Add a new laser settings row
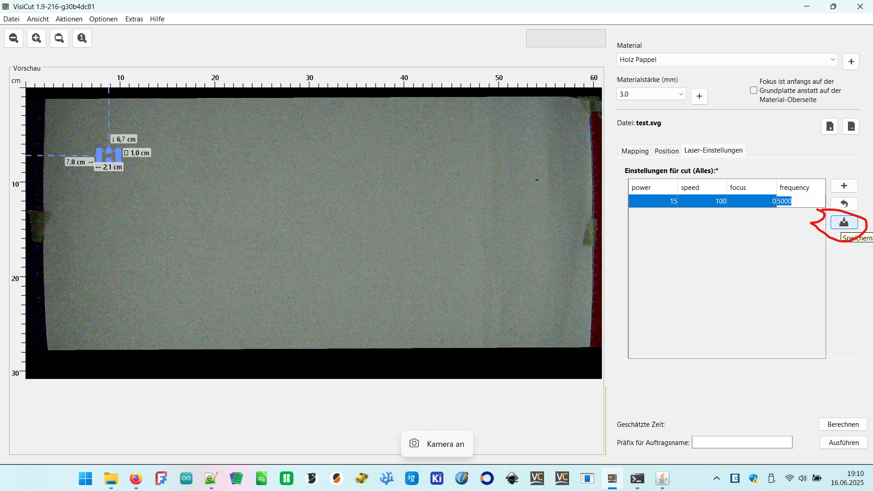This screenshot has height=491, width=873. [x=844, y=186]
